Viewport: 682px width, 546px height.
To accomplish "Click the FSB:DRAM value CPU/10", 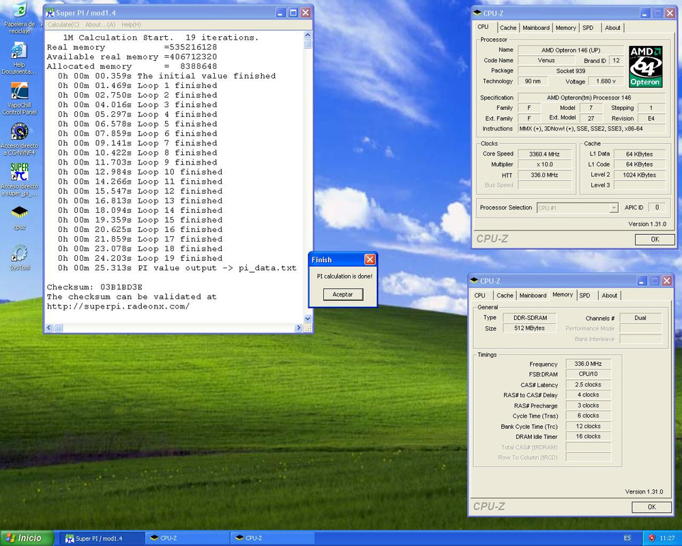I will [x=588, y=374].
